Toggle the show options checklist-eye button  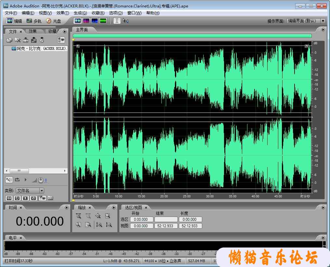61,40
